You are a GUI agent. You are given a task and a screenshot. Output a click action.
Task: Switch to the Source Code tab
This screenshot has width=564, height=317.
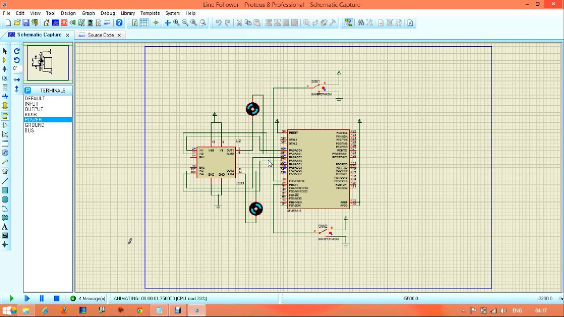click(100, 35)
